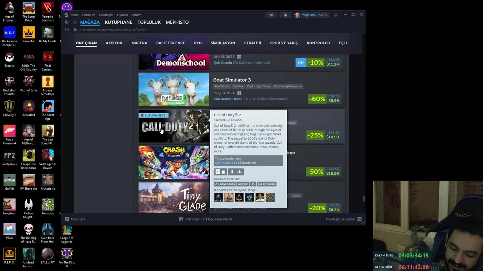The width and height of the screenshot is (483, 271).
Task: Open the Goat Simulator 3 capsule image
Action: click(x=174, y=90)
